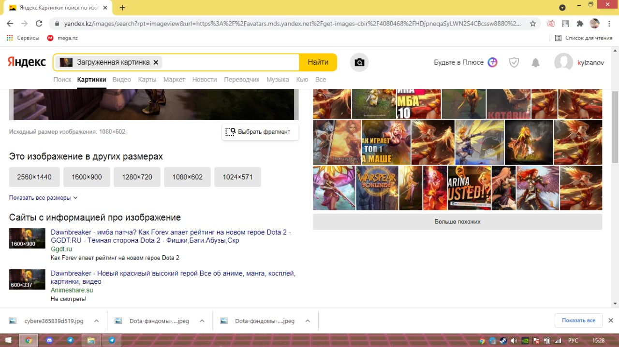Viewport: 619px width, 347px height.
Task: Close the downloads bar
Action: click(x=610, y=320)
